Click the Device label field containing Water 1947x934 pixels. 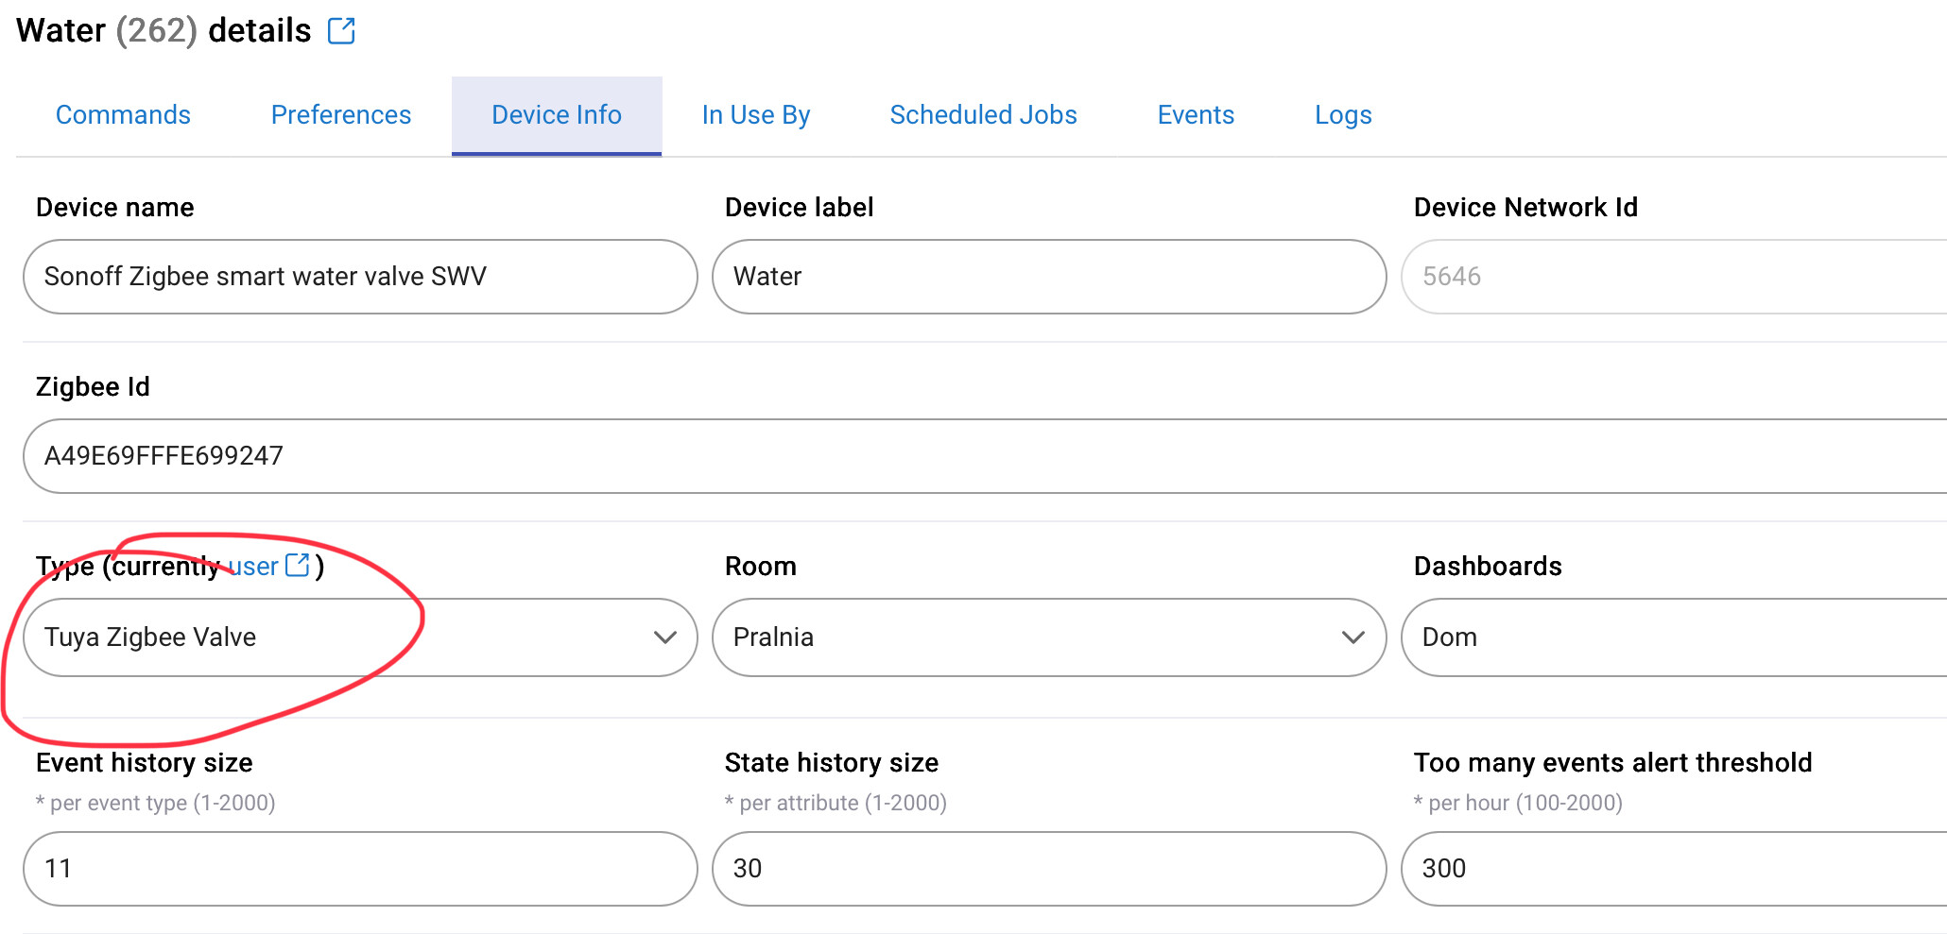coord(1049,277)
